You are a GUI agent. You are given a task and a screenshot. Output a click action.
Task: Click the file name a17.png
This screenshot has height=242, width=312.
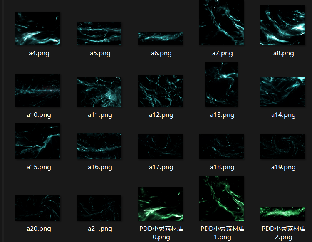[161, 167]
